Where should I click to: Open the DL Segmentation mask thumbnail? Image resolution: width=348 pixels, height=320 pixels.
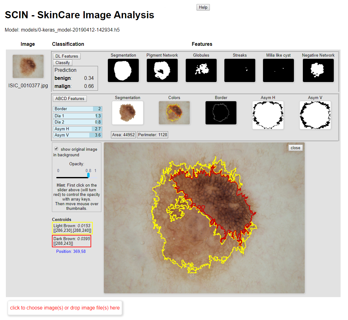123,71
